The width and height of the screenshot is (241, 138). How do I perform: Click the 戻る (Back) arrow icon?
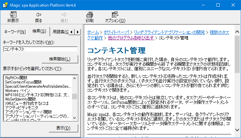(38, 15)
